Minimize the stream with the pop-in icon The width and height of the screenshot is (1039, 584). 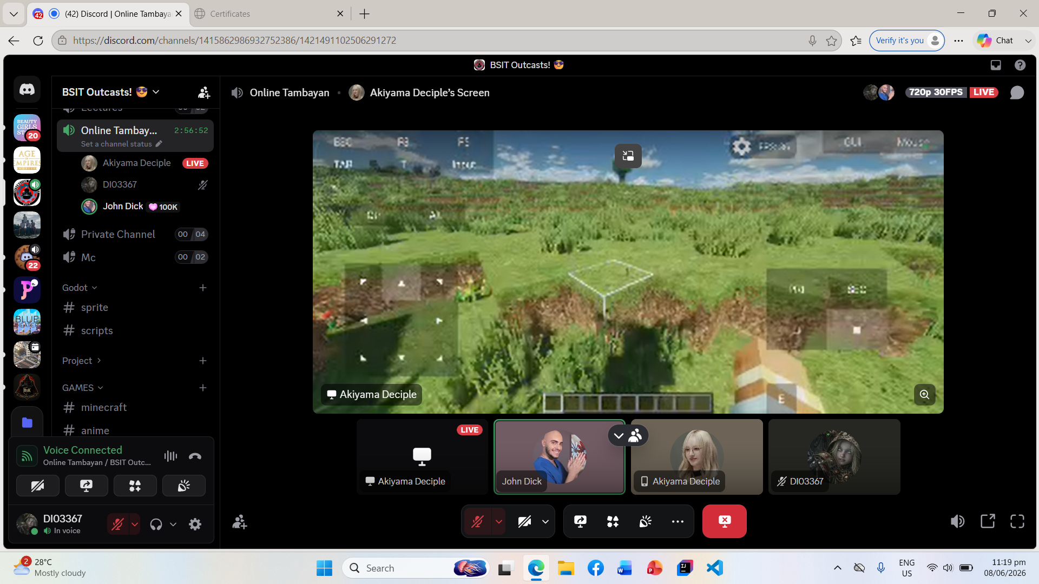[628, 156]
